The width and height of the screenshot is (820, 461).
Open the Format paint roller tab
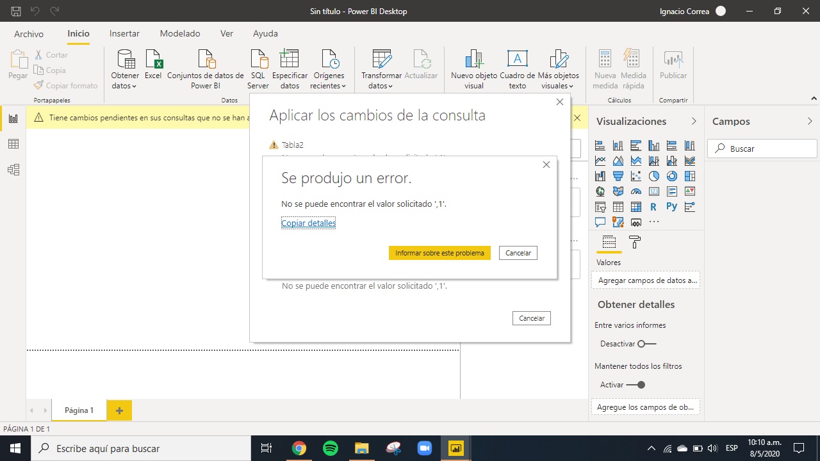(x=635, y=243)
